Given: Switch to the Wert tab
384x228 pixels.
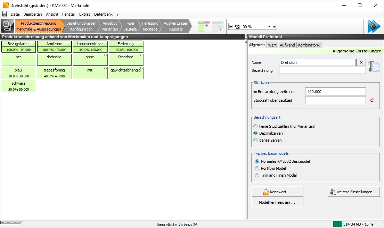Looking at the screenshot, I should point(272,45).
